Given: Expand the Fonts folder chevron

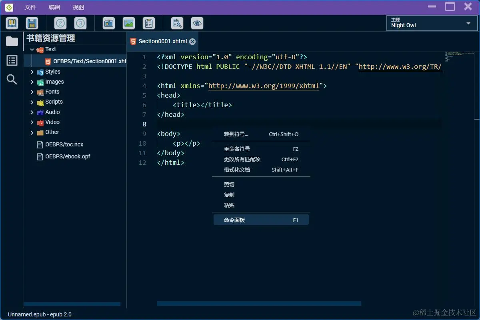Looking at the screenshot, I should [x=32, y=92].
